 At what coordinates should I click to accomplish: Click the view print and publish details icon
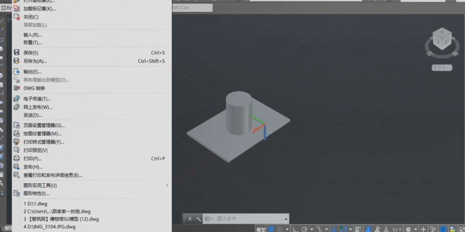coord(17,175)
